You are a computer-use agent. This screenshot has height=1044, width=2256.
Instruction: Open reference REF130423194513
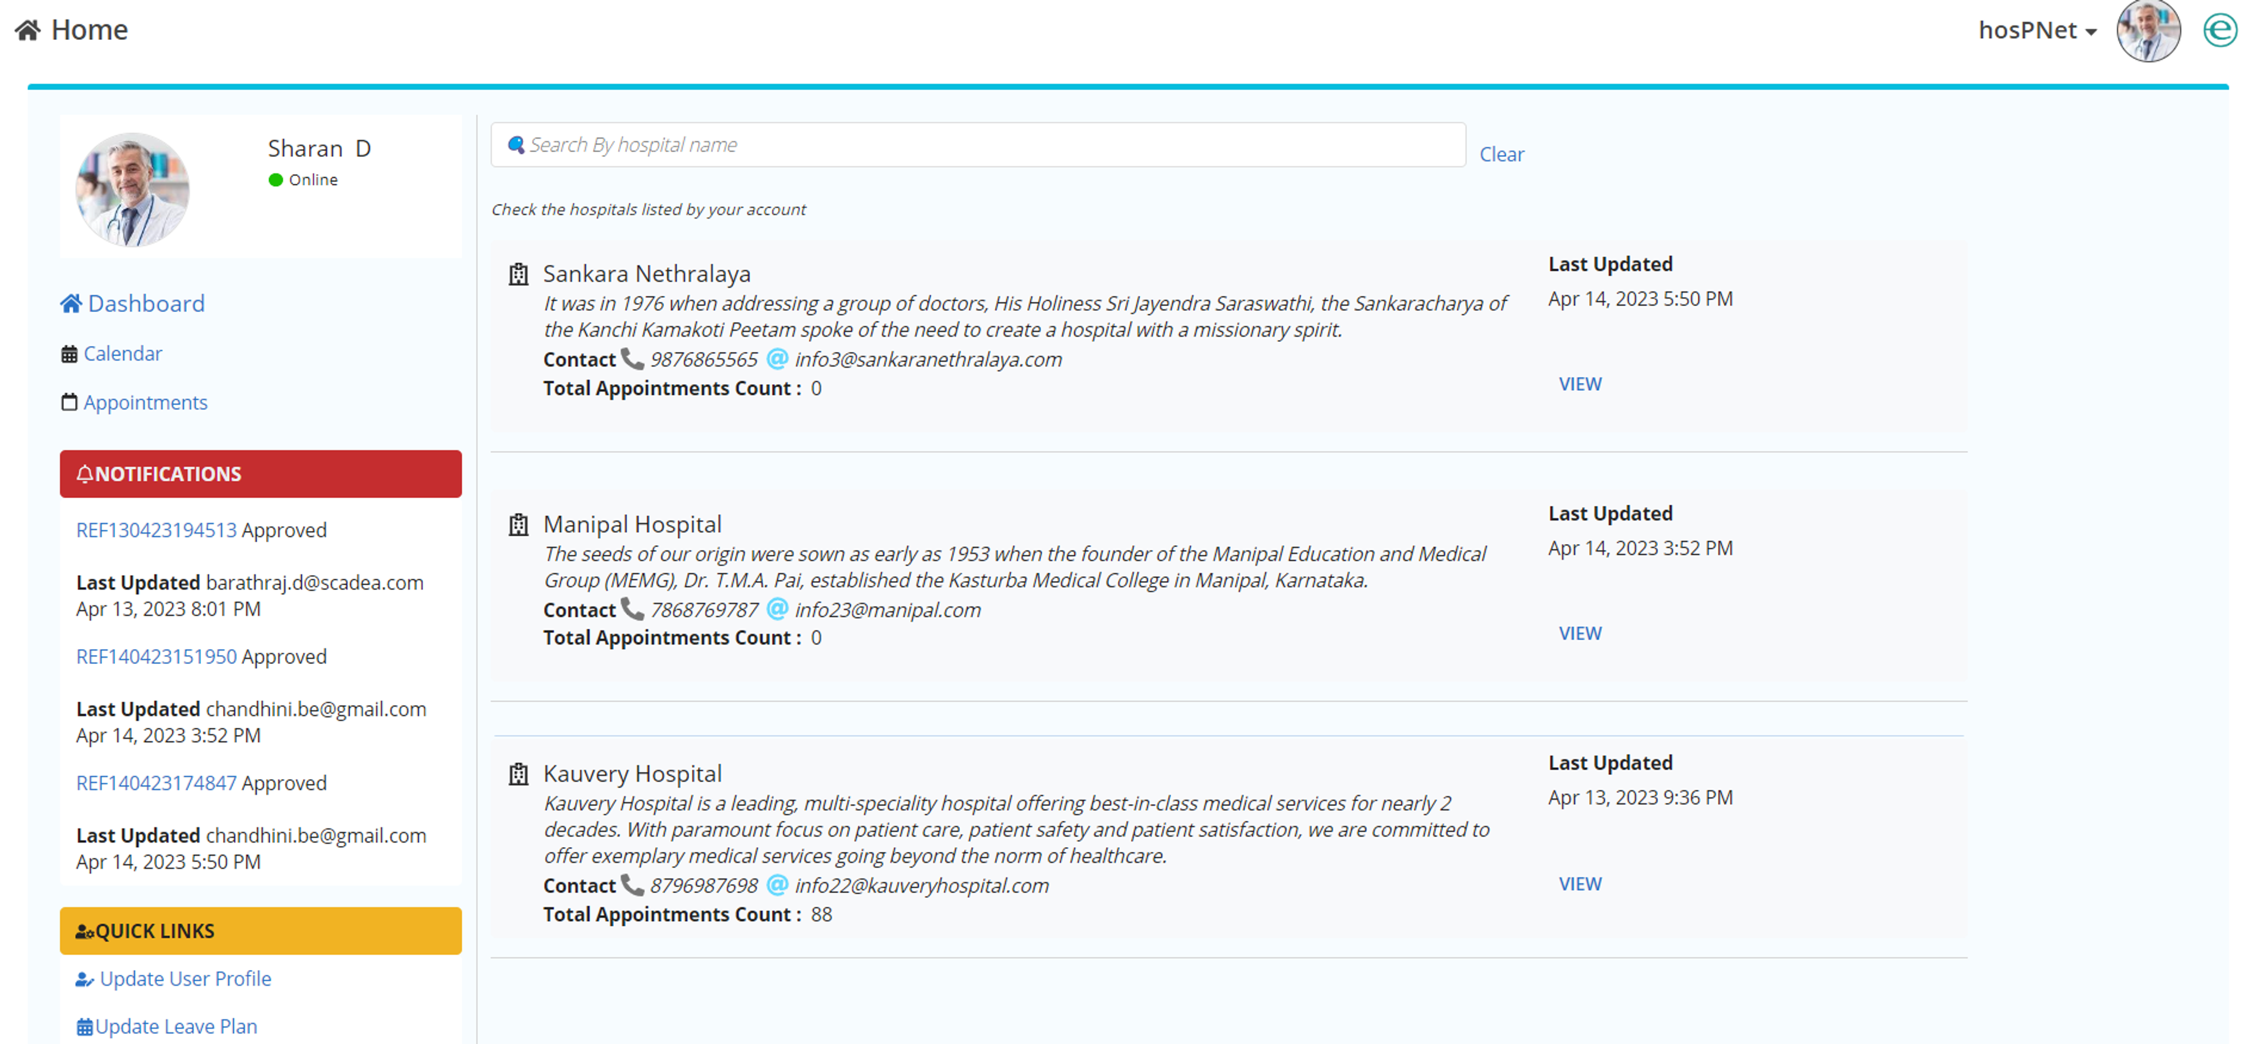pyautogui.click(x=156, y=530)
